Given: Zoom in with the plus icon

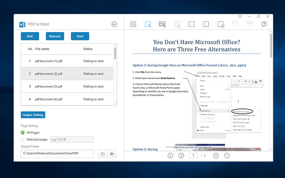Looking at the screenshot, I should (x=216, y=156).
